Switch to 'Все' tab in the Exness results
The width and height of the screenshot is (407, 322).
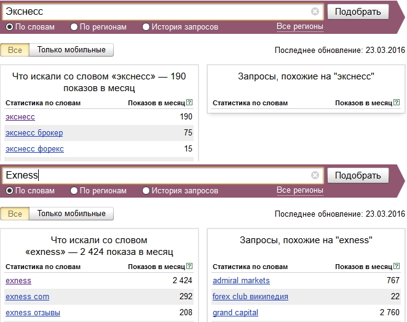coord(15,214)
